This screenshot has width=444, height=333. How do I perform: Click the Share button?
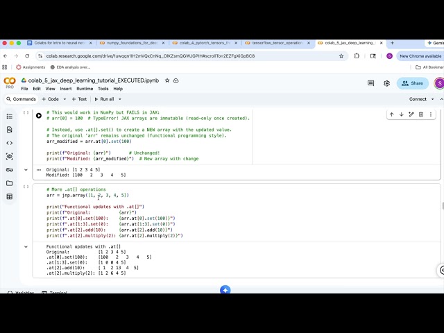(413, 83)
